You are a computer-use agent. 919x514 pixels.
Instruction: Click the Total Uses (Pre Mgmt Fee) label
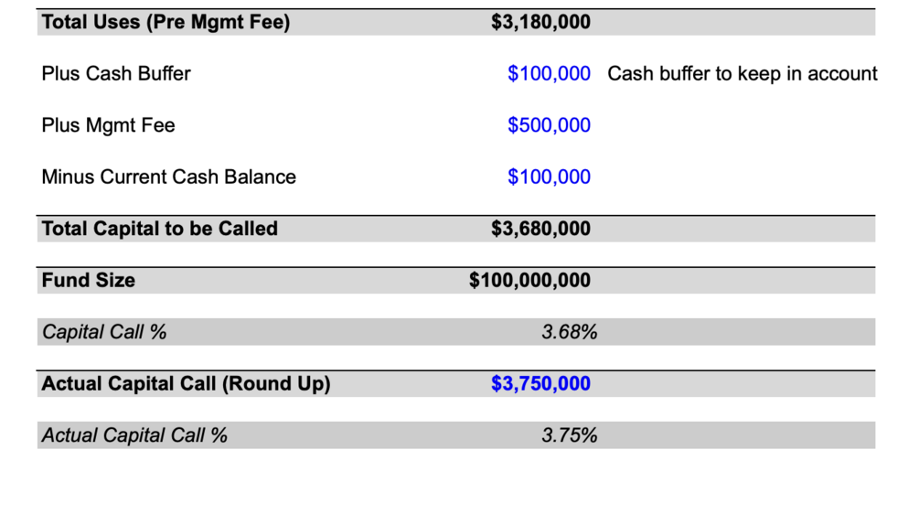coord(166,23)
